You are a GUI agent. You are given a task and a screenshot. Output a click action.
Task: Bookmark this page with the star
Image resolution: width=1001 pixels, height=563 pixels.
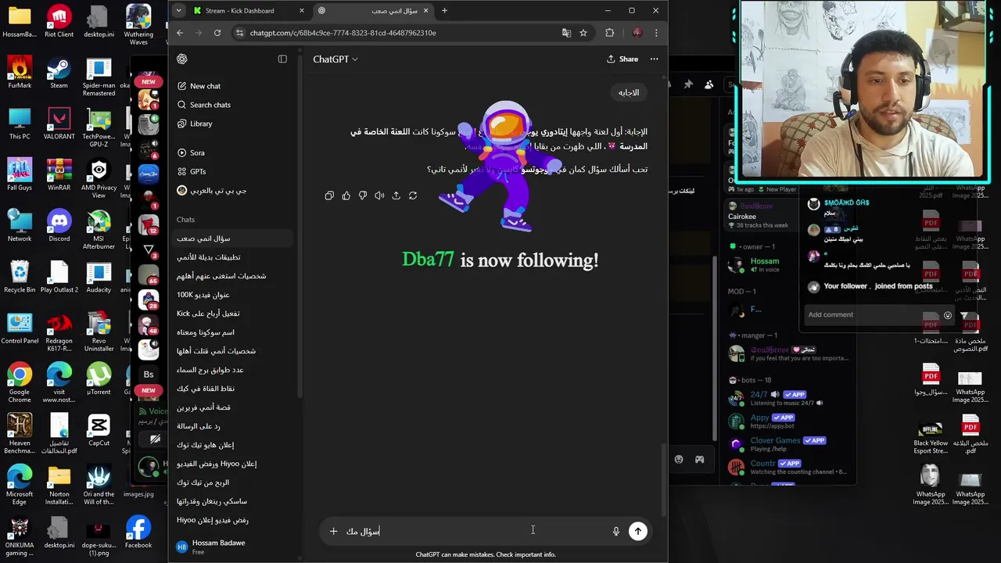tap(583, 33)
